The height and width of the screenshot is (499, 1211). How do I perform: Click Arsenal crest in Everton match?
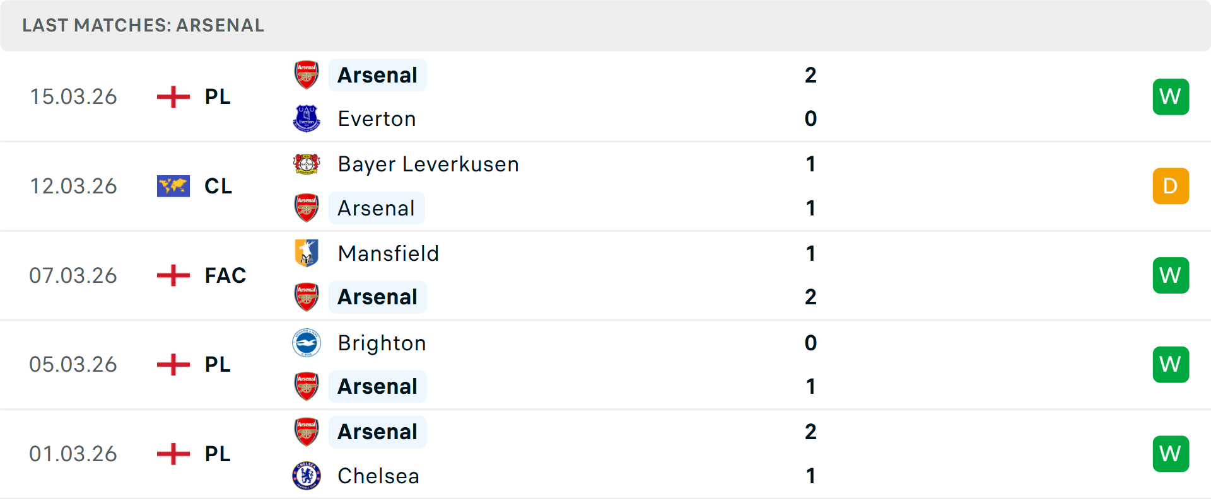click(307, 75)
